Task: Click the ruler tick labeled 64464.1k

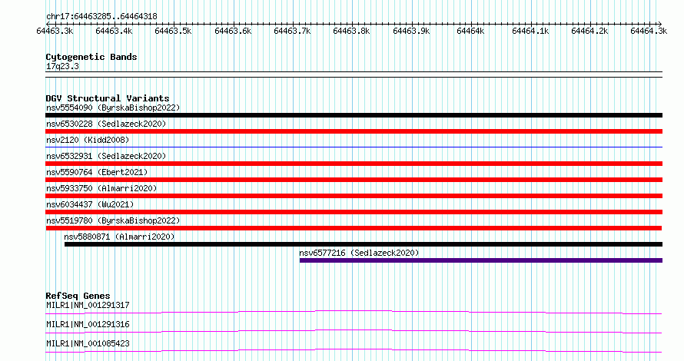Action: [x=530, y=31]
